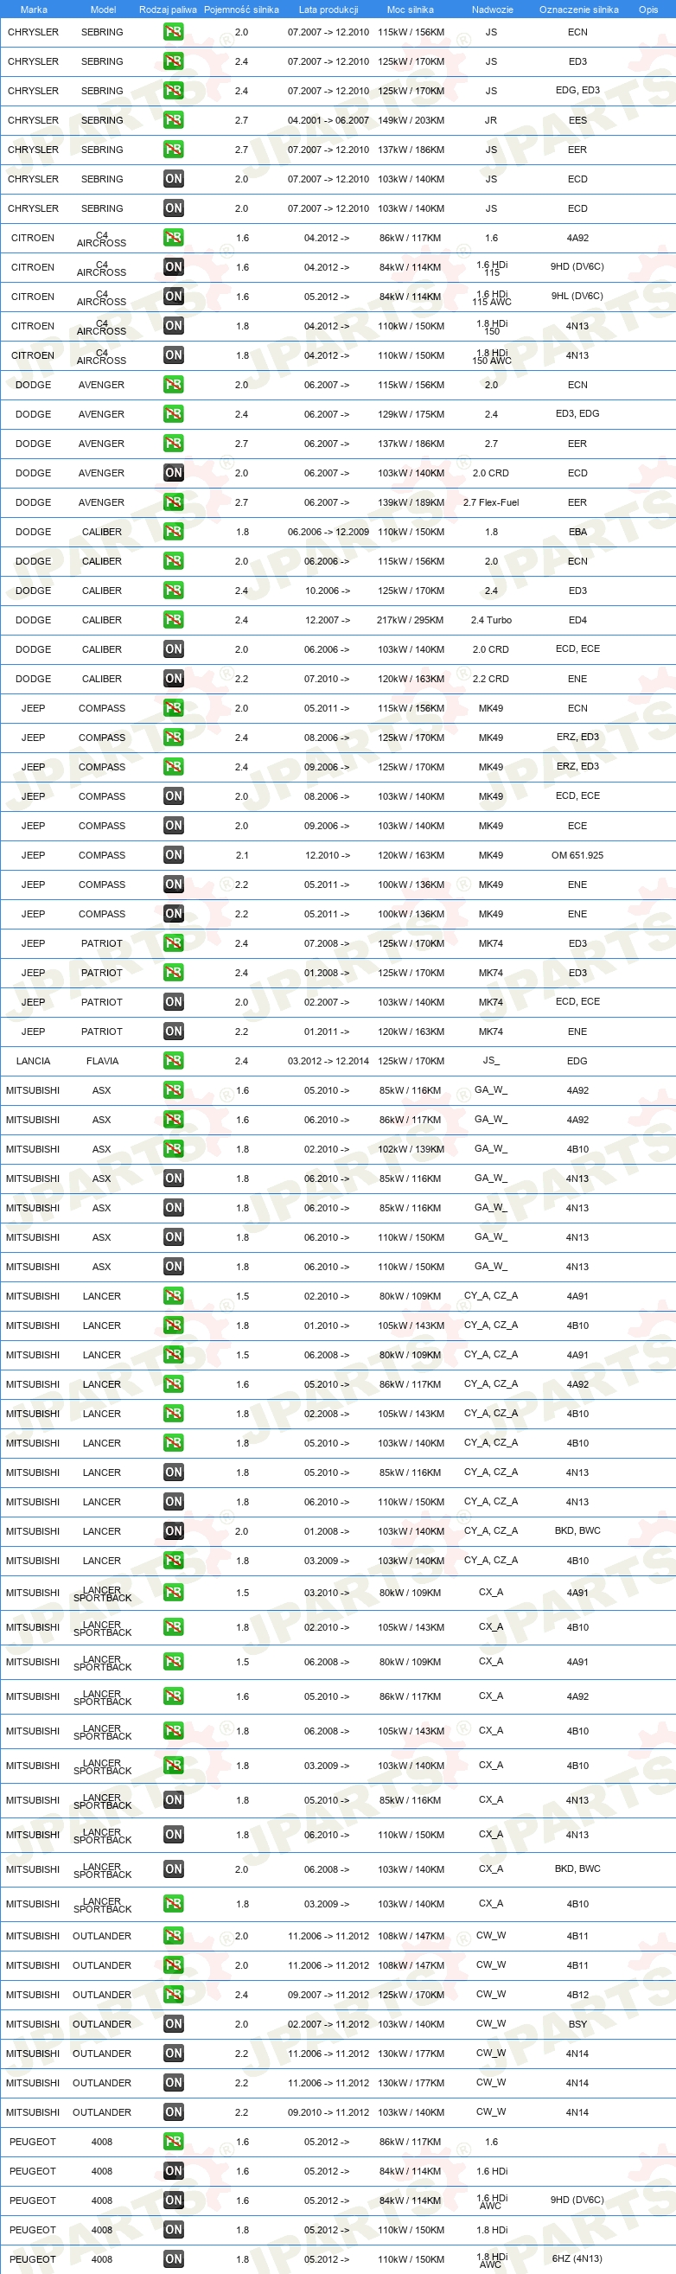Viewport: 676px width, 2274px height.
Task: Click diesel ON icon in Peugeot 6HZ (4N13) row
Action: [x=173, y=2259]
